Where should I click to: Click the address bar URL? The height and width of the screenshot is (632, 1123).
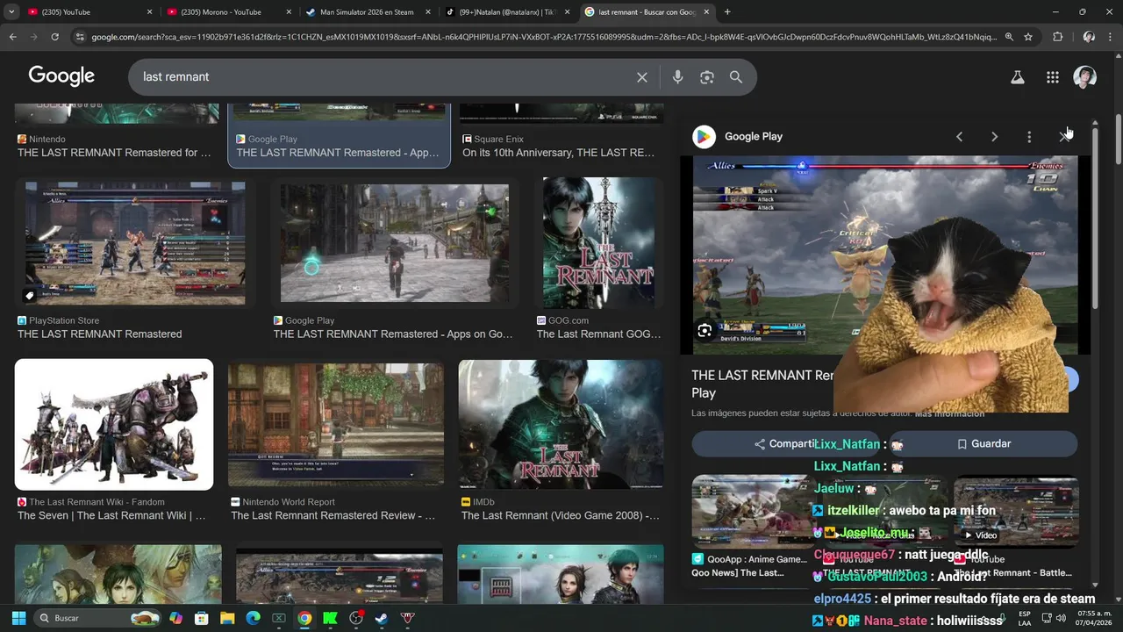pyautogui.click(x=542, y=37)
